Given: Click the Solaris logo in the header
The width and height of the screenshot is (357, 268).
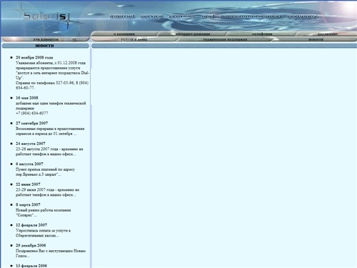Looking at the screenshot, I should click(45, 16).
